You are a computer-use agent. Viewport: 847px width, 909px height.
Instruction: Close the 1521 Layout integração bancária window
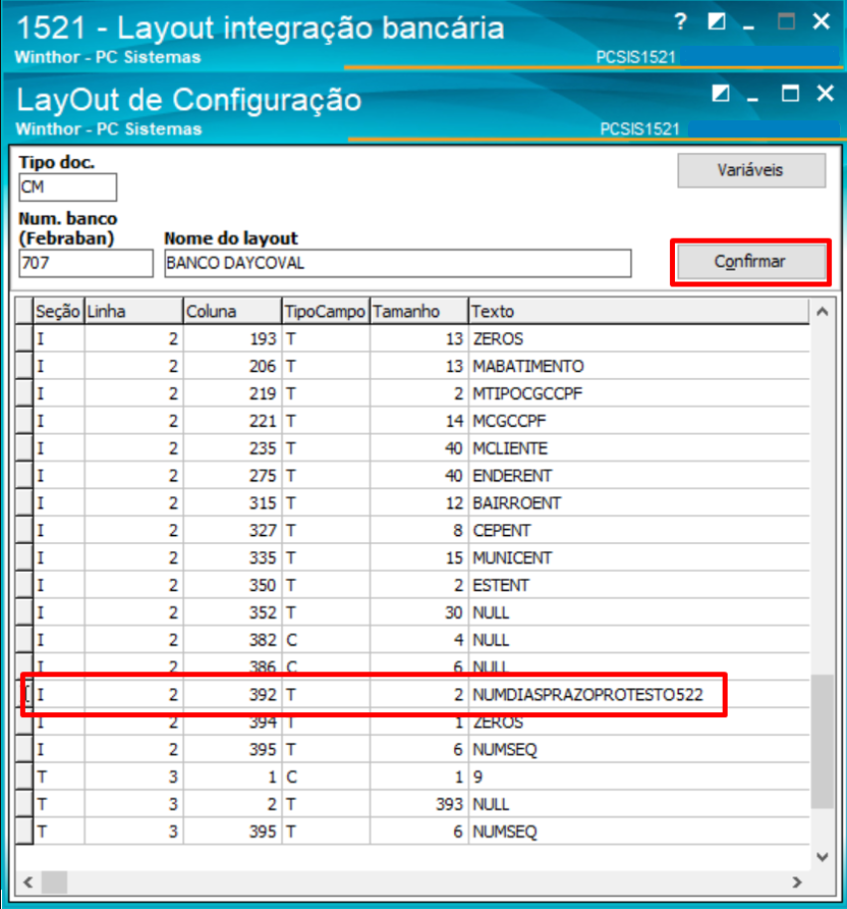821,22
